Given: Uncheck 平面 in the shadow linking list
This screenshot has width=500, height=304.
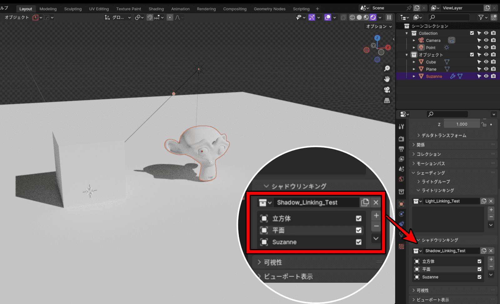Looking at the screenshot, I should (479, 269).
